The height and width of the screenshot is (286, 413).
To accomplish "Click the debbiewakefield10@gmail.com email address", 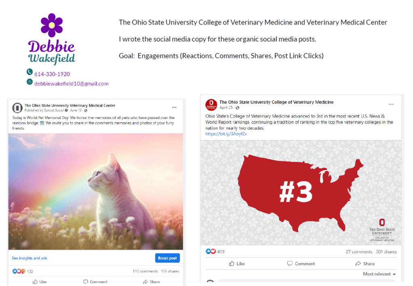I will pos(71,84).
